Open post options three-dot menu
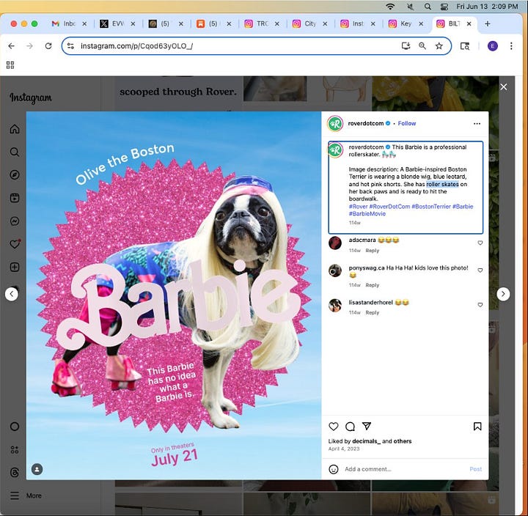 [x=477, y=124]
